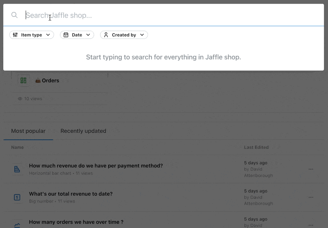This screenshot has width=328, height=228.
Task: Expand the Item type chevron
Action: (x=48, y=35)
